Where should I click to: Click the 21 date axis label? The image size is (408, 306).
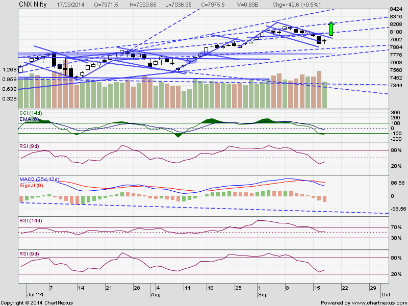pos(109,288)
